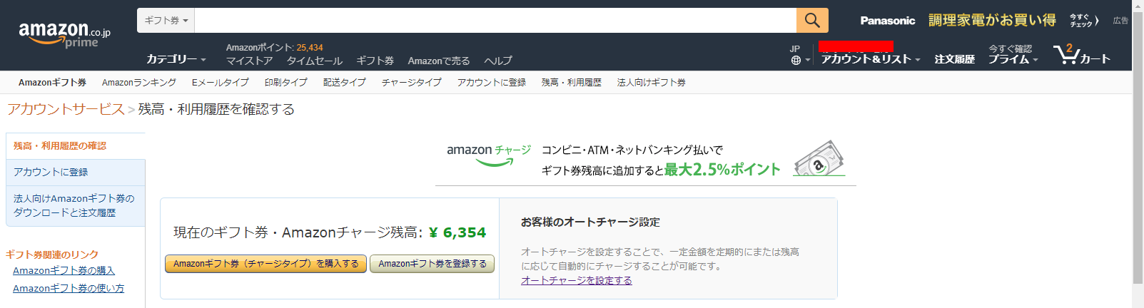
Task: Select the Eメールタイプ tab
Action: pos(221,83)
